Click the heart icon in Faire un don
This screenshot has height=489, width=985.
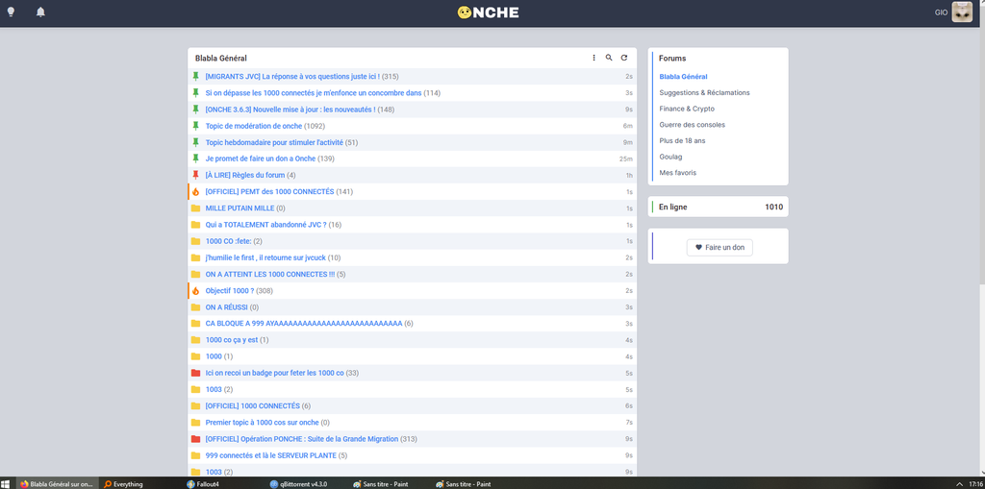[698, 247]
